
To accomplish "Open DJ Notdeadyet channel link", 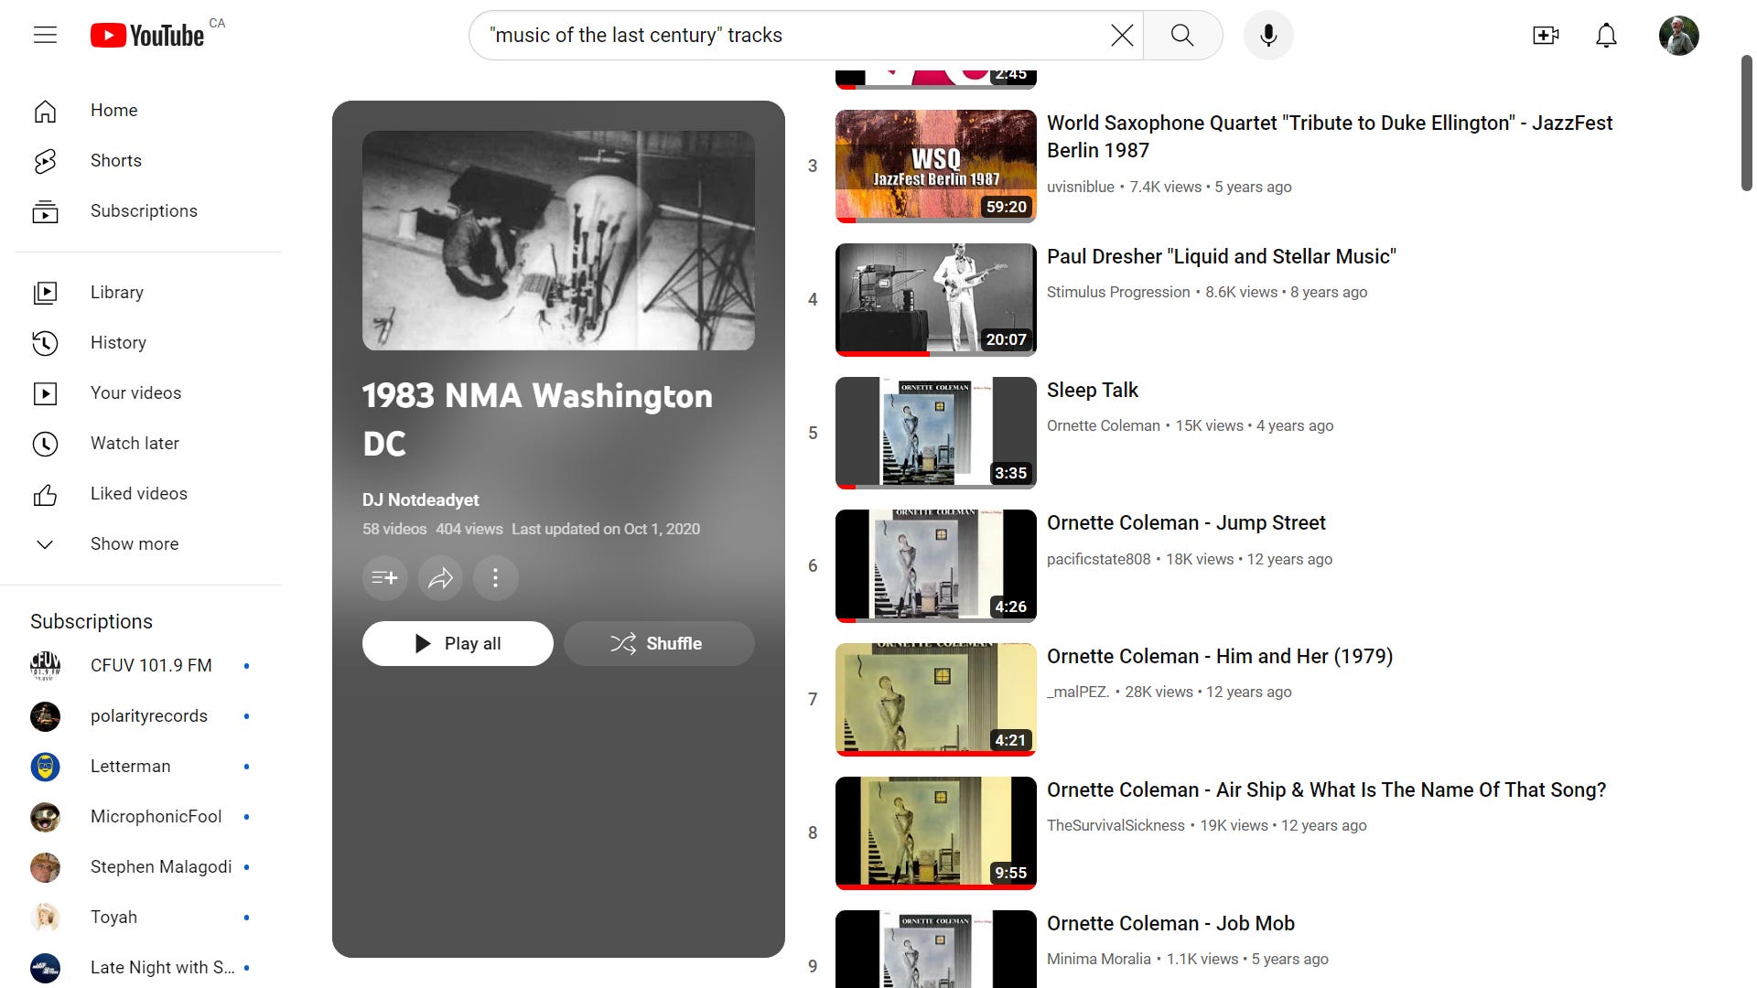I will click(420, 499).
